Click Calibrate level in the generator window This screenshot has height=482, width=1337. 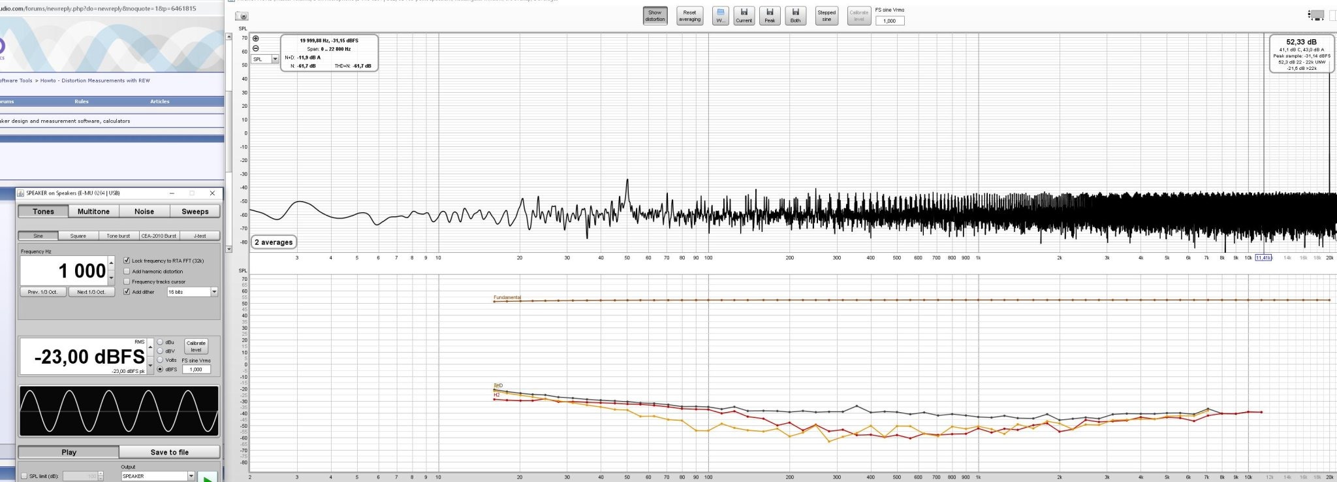(196, 346)
